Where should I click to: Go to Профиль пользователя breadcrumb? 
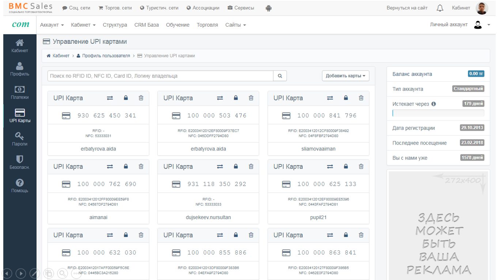coord(106,56)
